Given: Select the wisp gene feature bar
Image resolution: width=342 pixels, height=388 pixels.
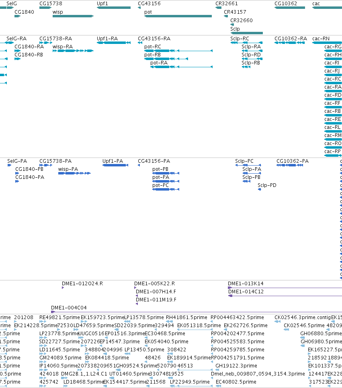Looking at the screenshot, I should pyautogui.click(x=73, y=16).
